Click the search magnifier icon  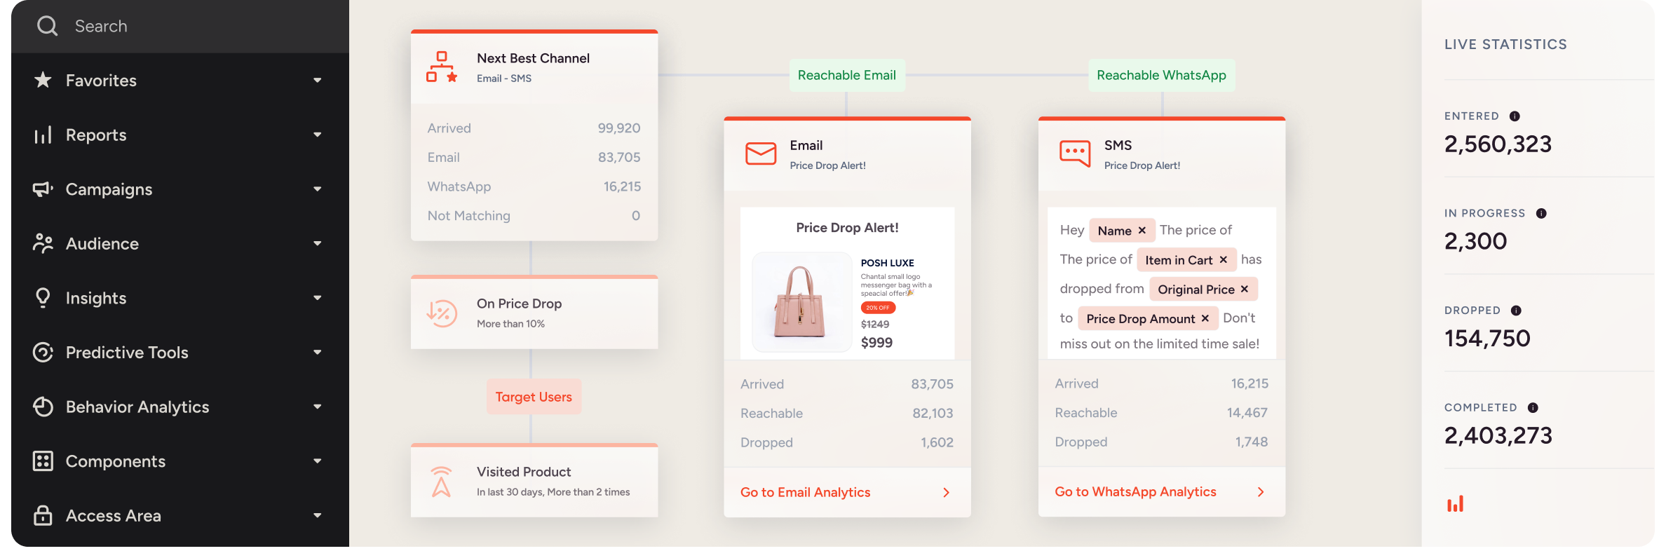tap(47, 26)
